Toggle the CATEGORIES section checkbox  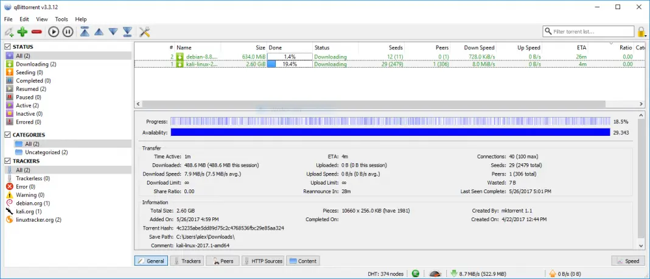(x=7, y=135)
